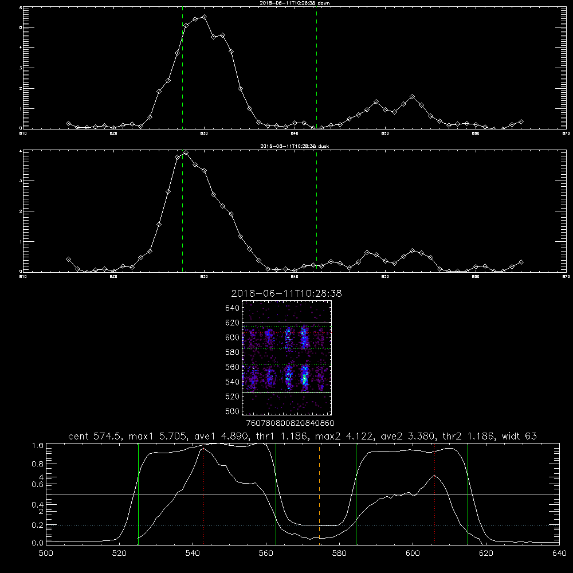
Task: Click the right red dotted peak line near 606
Action: 434,493
